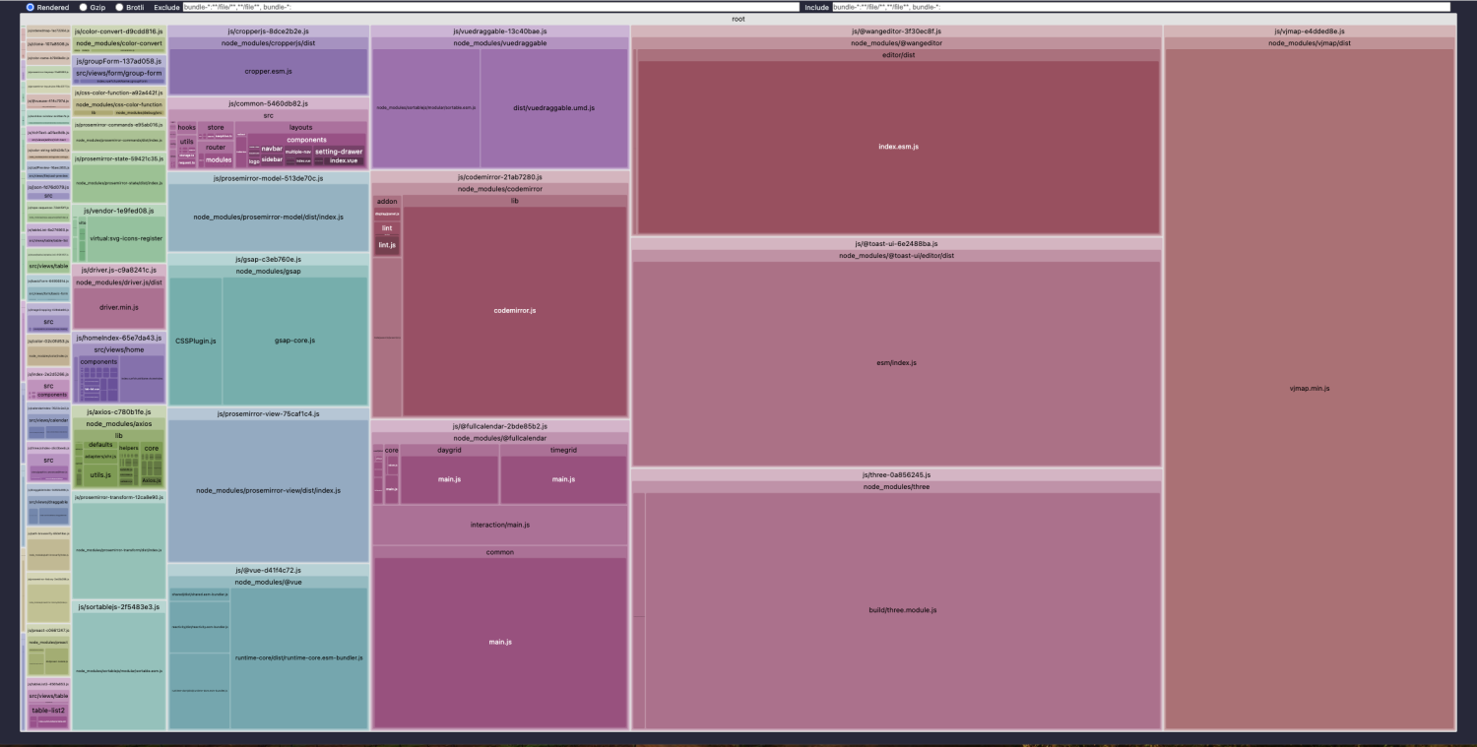Screen dimensions: 1477x747
Task: Select the js/@toast-ui-6e2488ba.js chunk header
Action: [896, 243]
